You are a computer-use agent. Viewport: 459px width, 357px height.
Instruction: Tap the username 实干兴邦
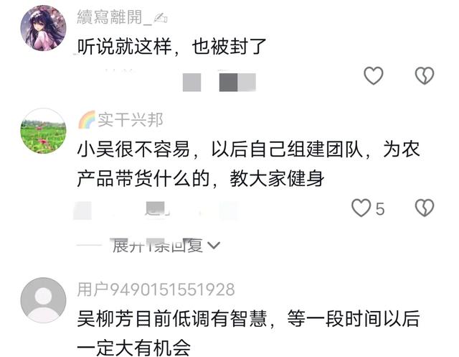130,119
